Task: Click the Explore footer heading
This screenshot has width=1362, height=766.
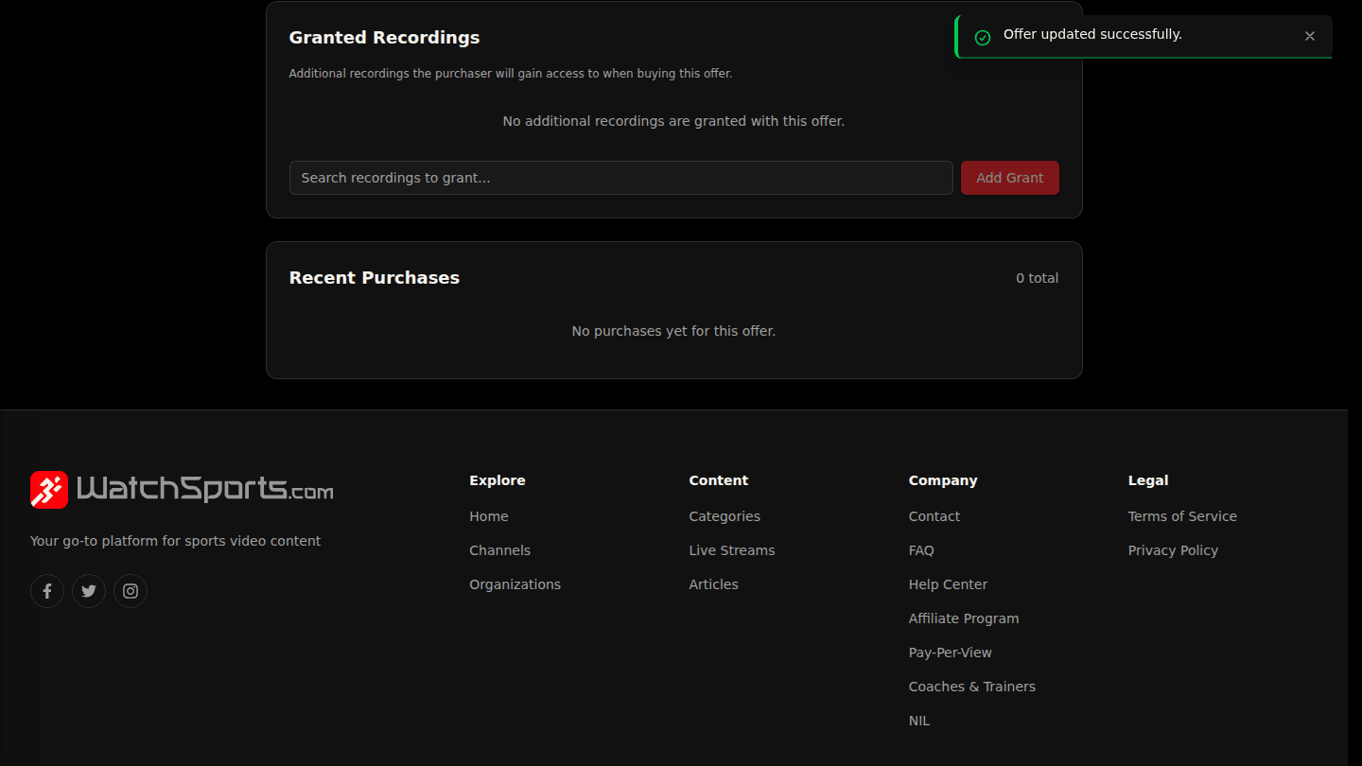Action: pyautogui.click(x=498, y=480)
